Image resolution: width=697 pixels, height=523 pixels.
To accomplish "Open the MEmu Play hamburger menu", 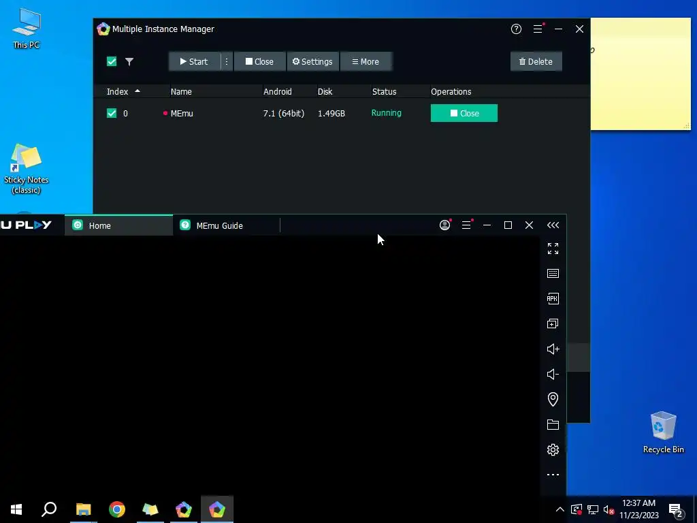I will (x=466, y=225).
